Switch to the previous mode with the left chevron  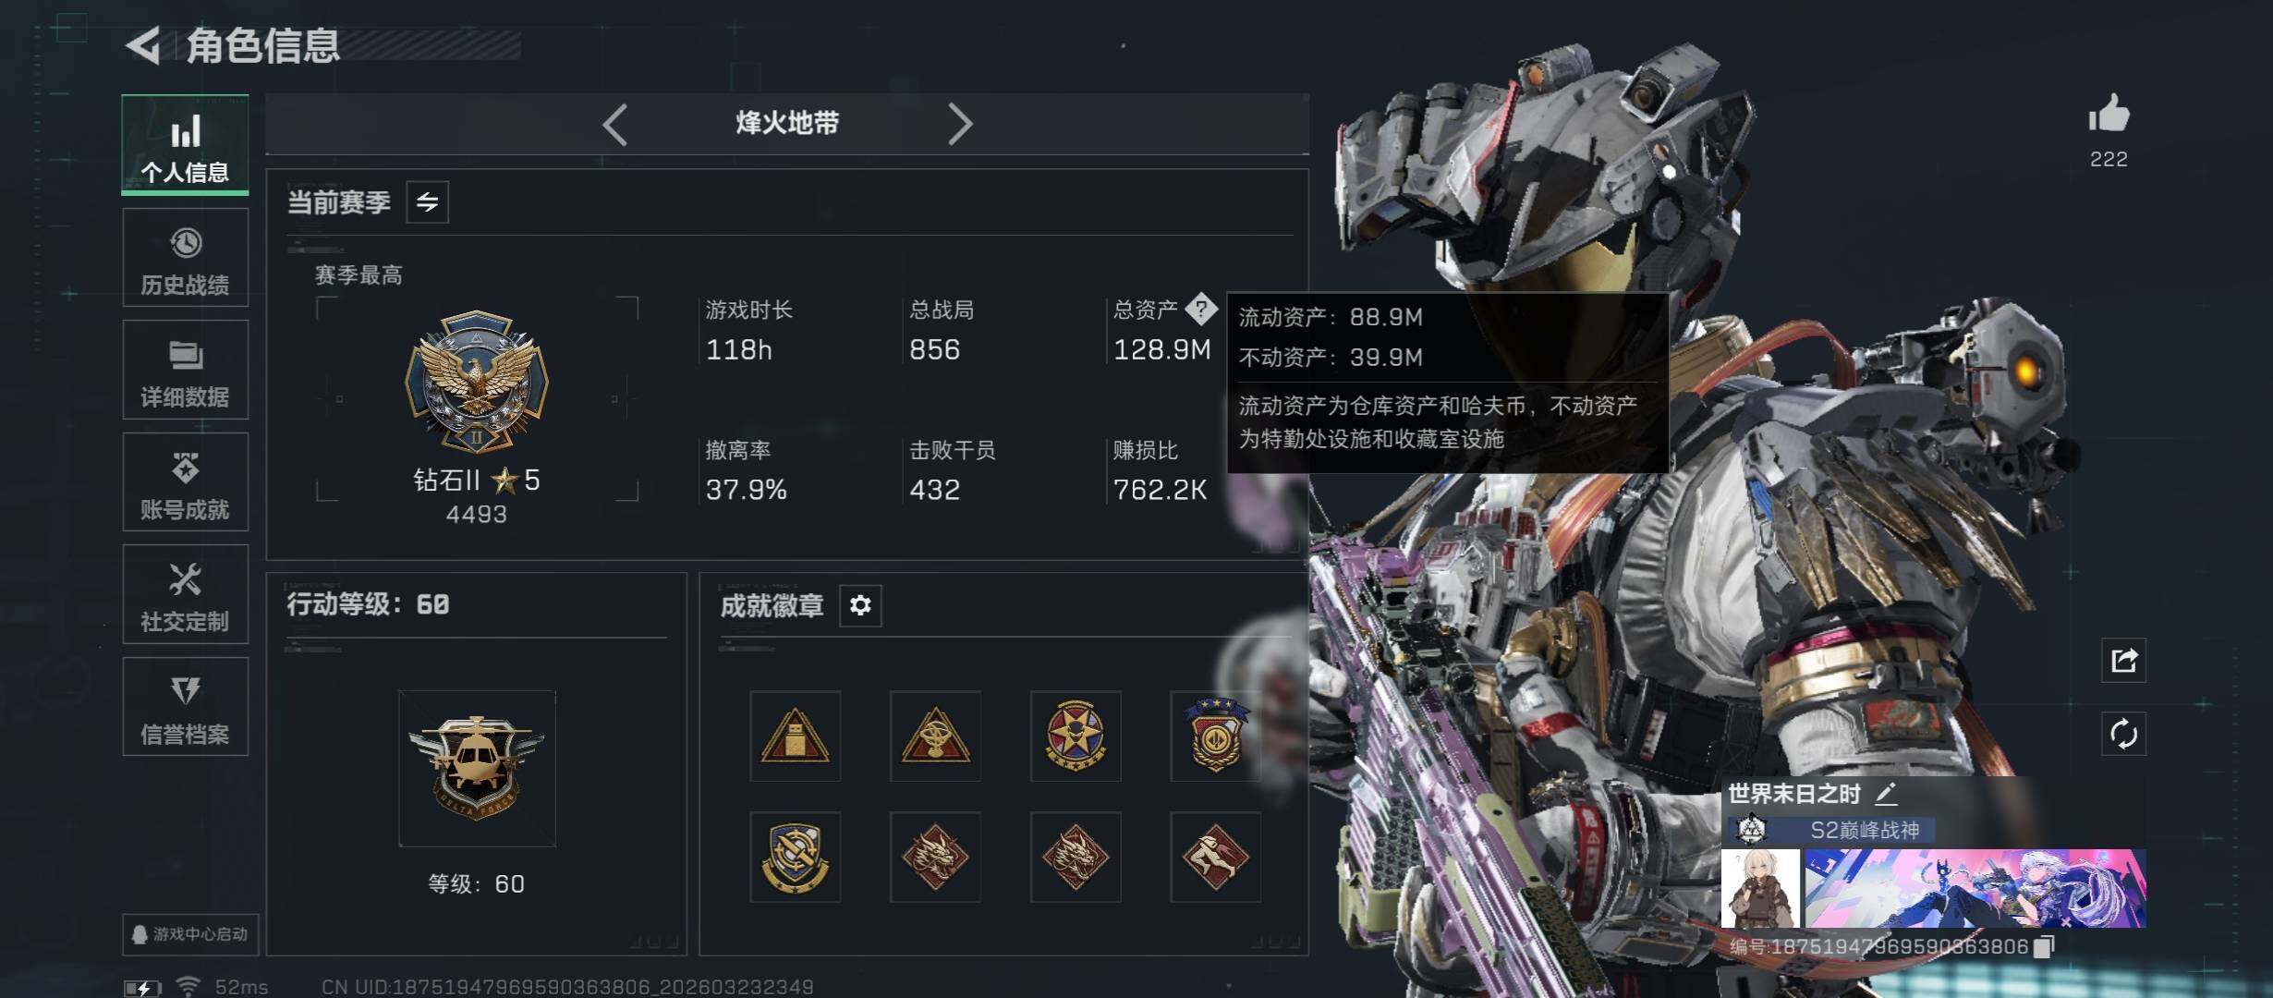(614, 124)
